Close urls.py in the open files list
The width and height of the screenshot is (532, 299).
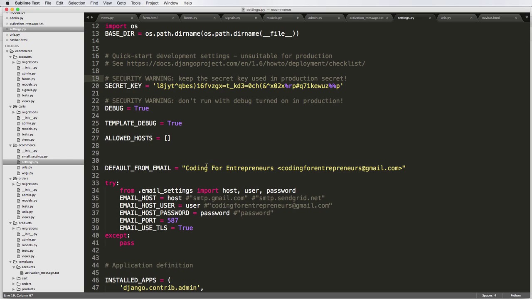point(6,34)
